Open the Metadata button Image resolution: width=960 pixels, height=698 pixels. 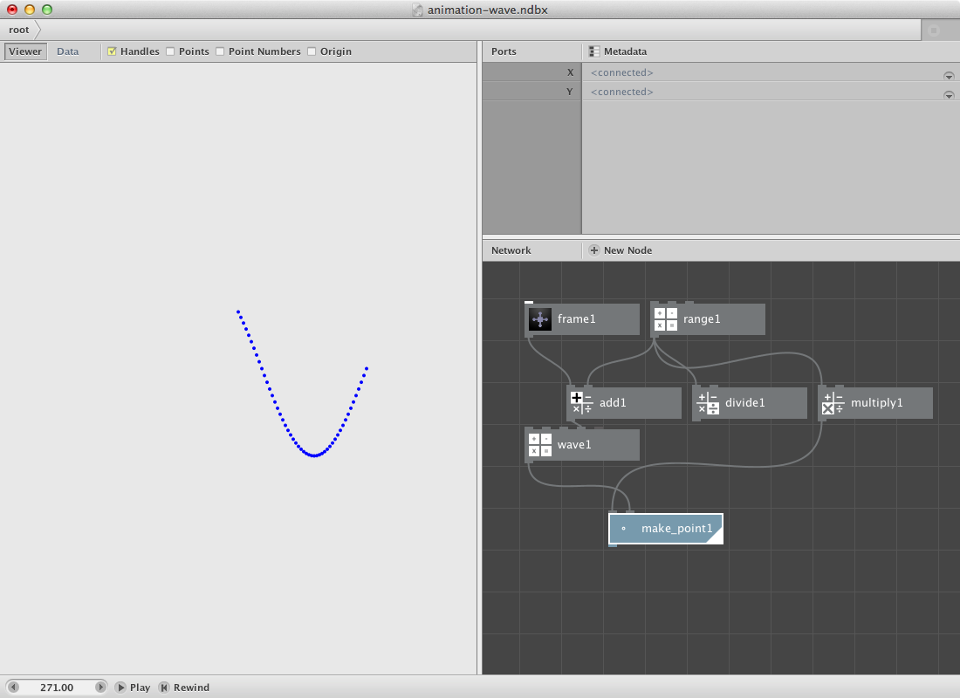tap(618, 51)
